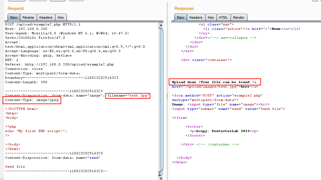Click the POST /upload/example2.php request line
Image resolution: width=321 pixels, height=180 pixels.
click(43, 24)
